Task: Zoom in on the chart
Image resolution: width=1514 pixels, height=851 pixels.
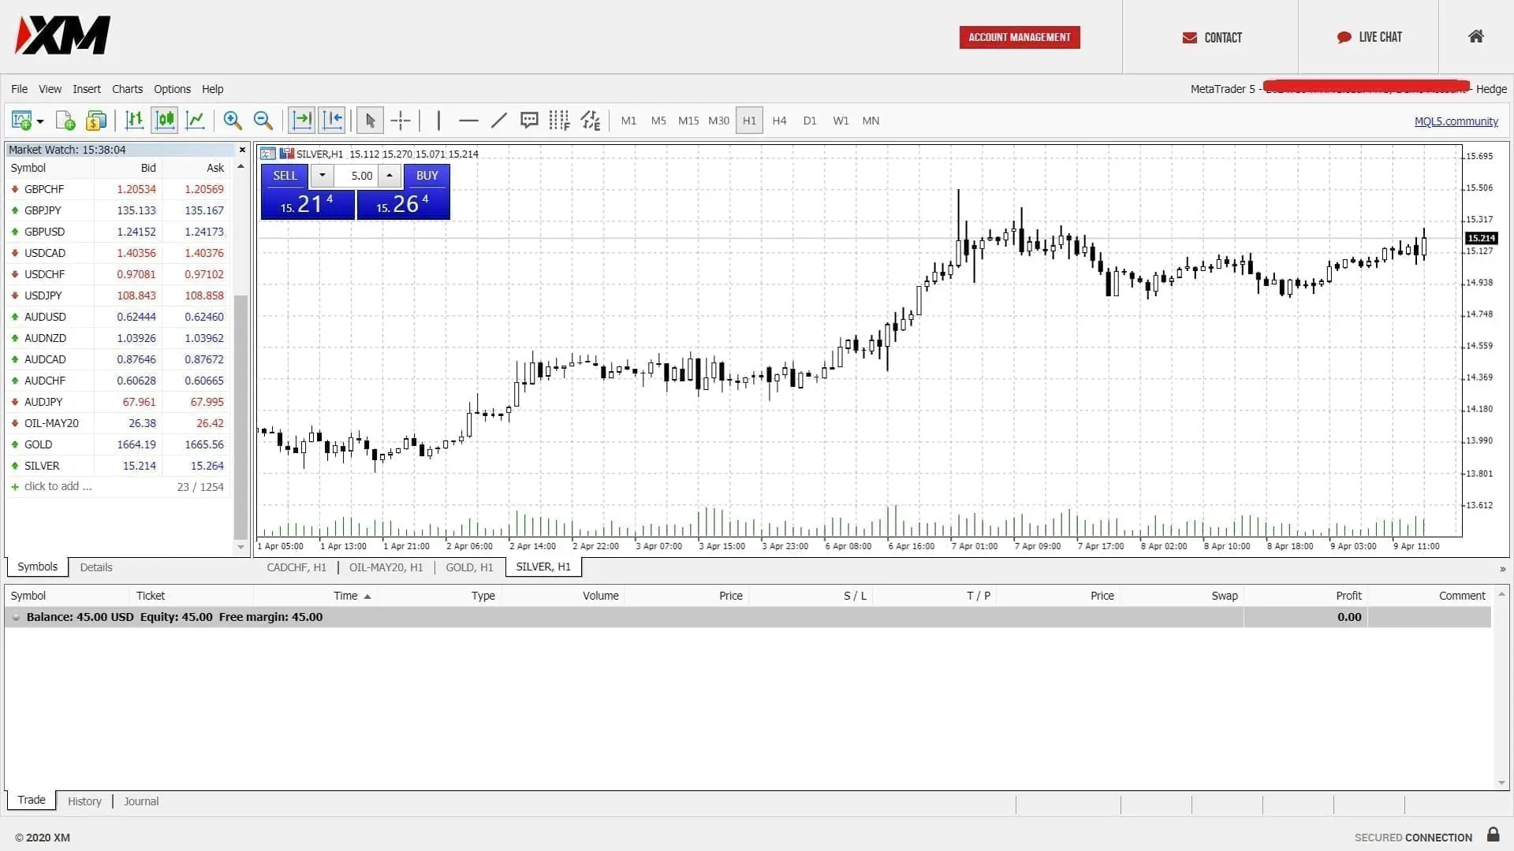Action: point(233,120)
